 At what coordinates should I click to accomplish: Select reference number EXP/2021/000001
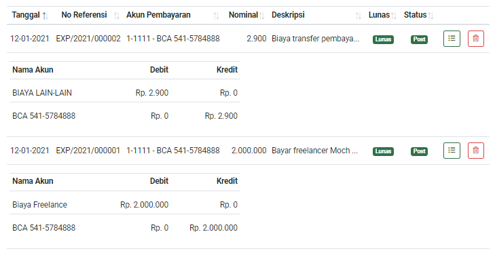[88, 151]
